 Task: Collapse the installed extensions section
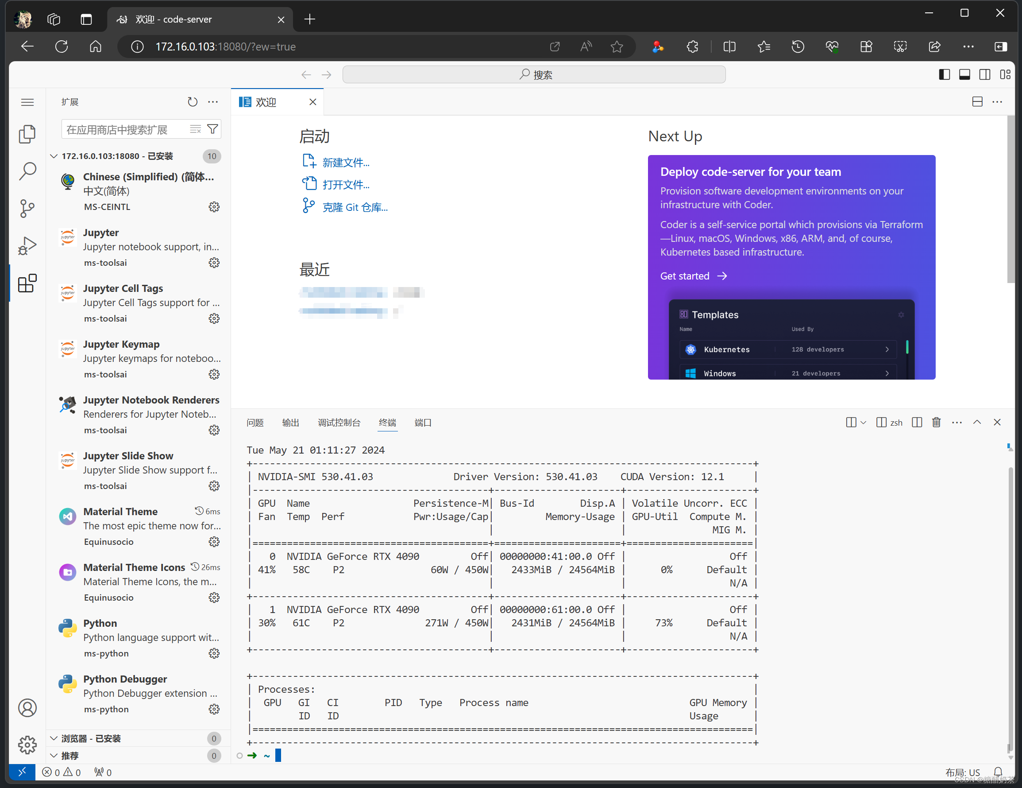click(54, 156)
